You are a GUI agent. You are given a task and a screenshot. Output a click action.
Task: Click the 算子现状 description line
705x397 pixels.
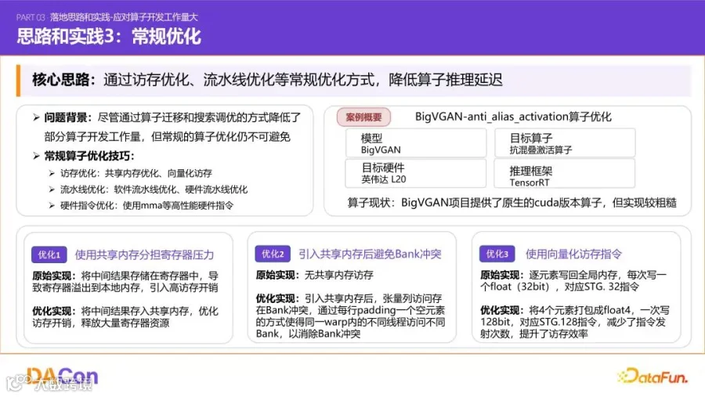pyautogui.click(x=512, y=203)
